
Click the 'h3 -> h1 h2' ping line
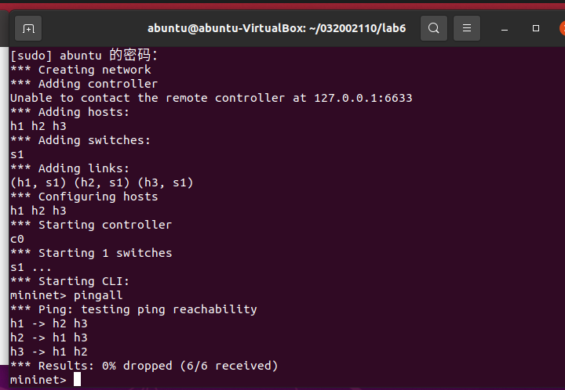(x=49, y=352)
